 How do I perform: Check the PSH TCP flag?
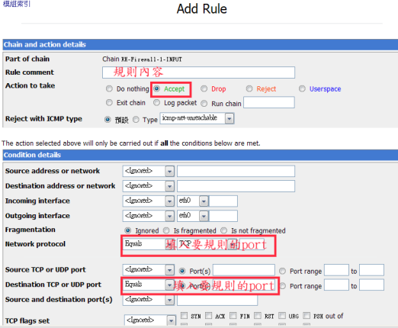click(x=307, y=316)
